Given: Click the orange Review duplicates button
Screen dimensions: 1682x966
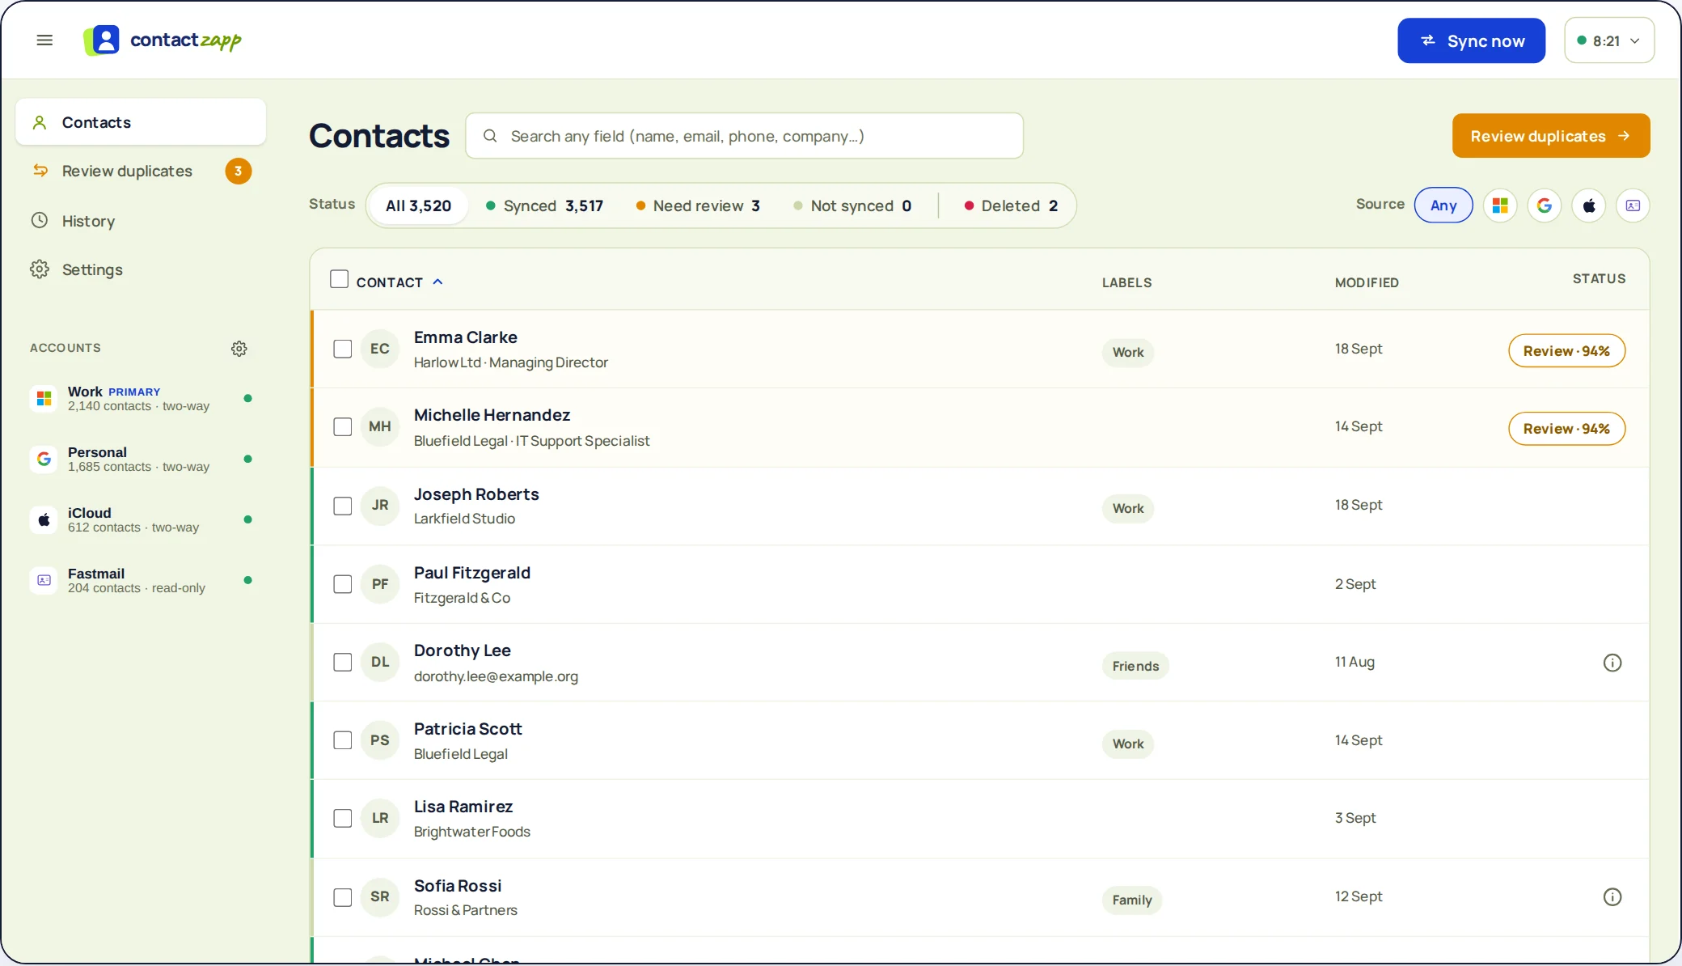Looking at the screenshot, I should (x=1551, y=136).
